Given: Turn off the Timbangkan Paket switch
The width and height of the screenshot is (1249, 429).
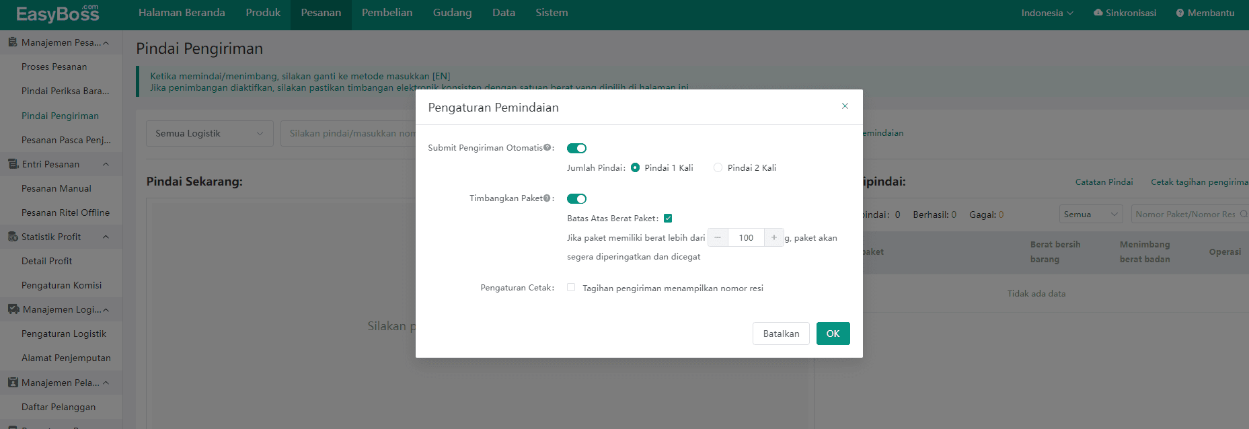Looking at the screenshot, I should 576,198.
